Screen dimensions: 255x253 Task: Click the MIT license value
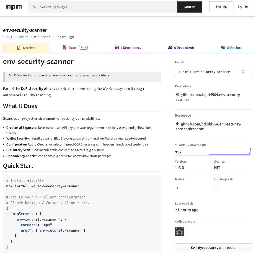(x=217, y=168)
